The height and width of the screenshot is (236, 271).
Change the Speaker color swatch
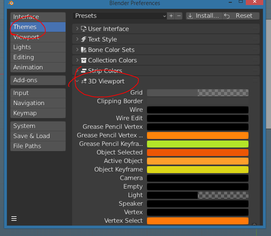[x=198, y=204]
